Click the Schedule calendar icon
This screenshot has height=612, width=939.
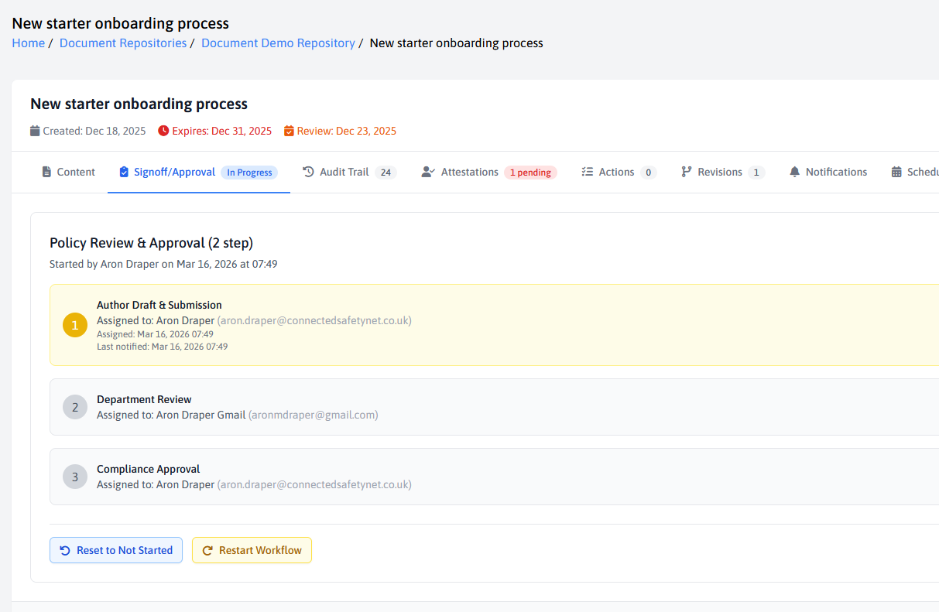click(896, 172)
